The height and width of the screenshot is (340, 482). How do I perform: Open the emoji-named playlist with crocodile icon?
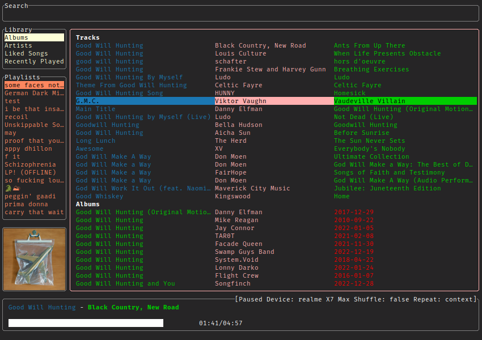point(12,188)
